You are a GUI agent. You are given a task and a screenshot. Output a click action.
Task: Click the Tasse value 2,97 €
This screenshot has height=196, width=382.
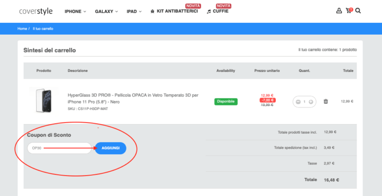pos(329,163)
